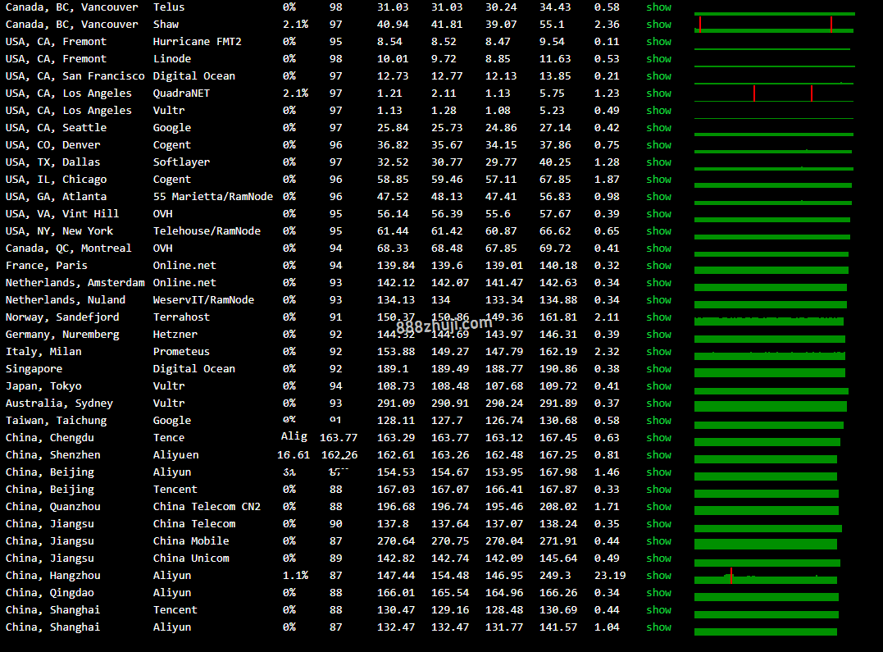The width and height of the screenshot is (883, 652).
Task: Select the location "Taiwan, Taichung"
Action: click(57, 421)
